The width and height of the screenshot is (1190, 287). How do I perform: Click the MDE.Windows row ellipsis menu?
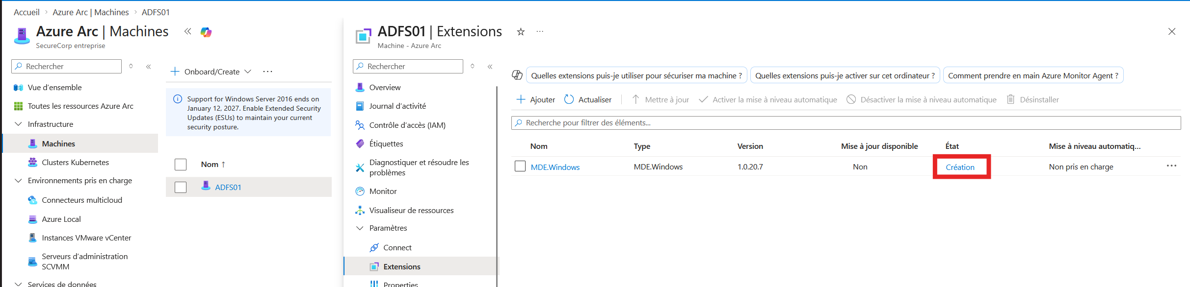(x=1171, y=166)
